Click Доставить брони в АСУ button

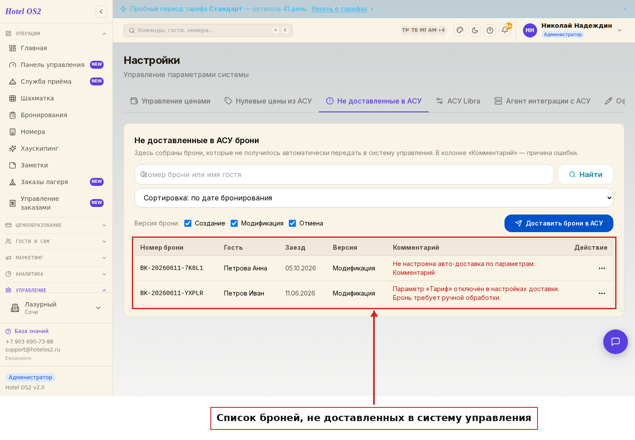tap(559, 223)
